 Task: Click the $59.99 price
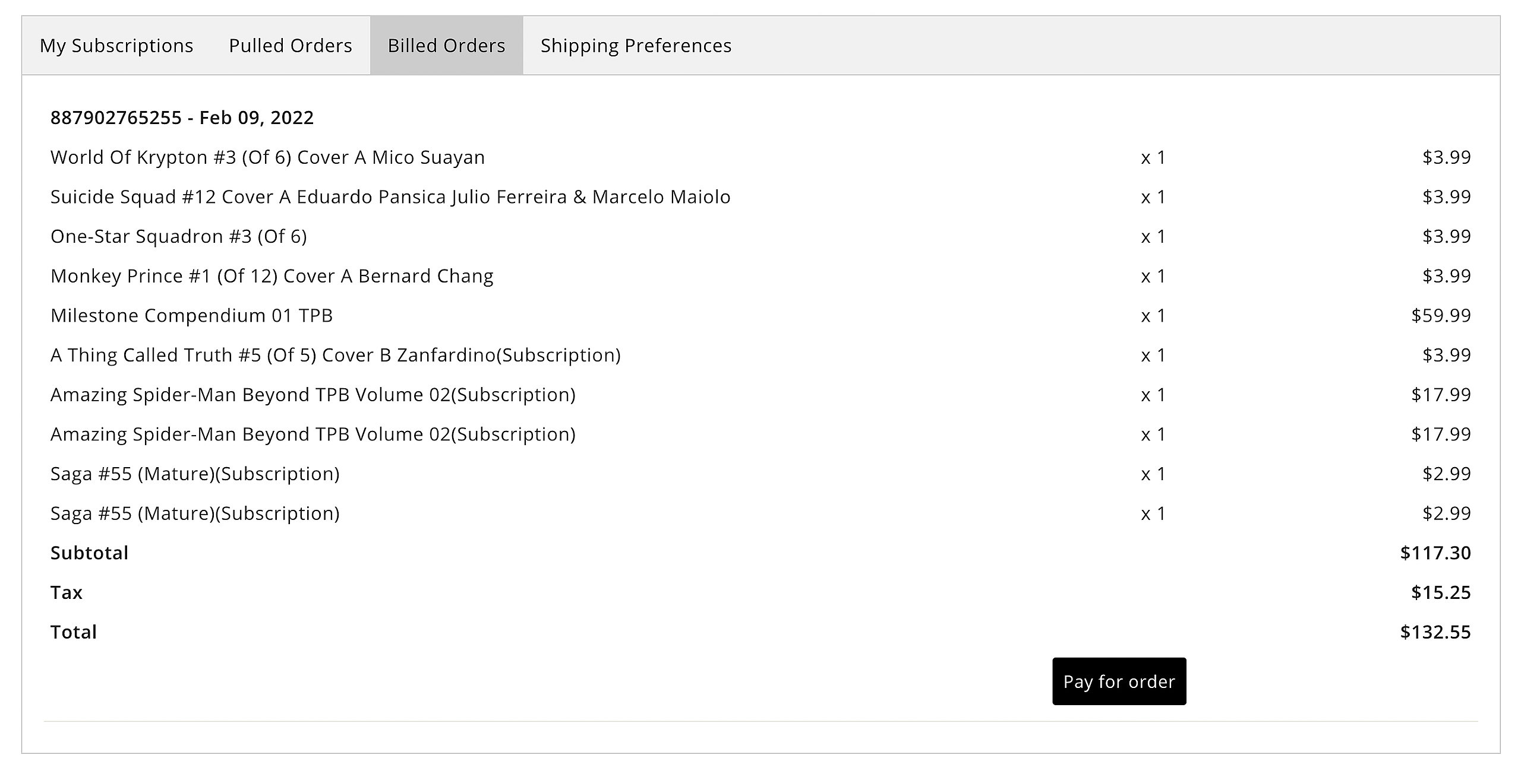tap(1441, 316)
